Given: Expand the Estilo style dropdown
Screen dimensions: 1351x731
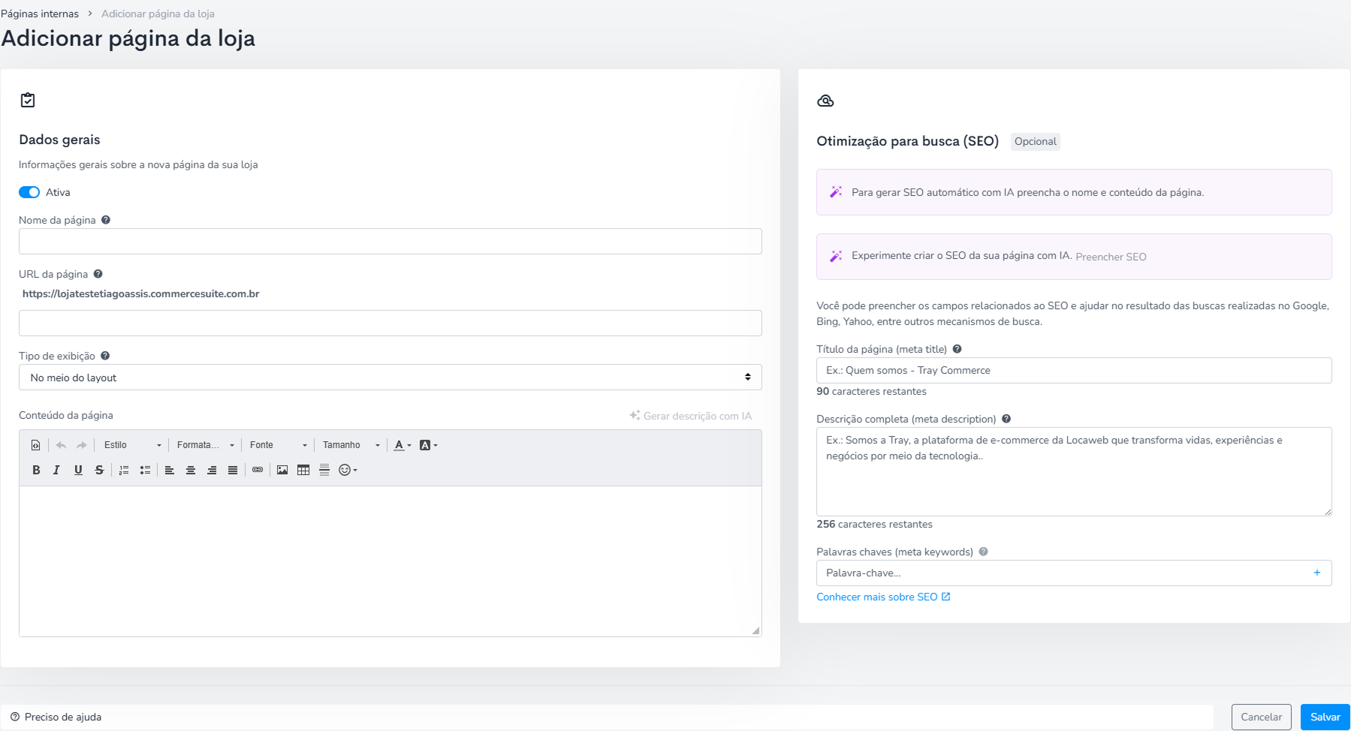Looking at the screenshot, I should click(132, 445).
